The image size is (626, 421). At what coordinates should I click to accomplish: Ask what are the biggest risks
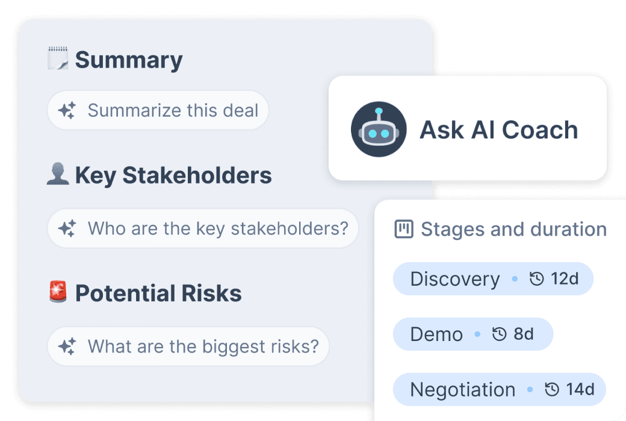coord(188,346)
